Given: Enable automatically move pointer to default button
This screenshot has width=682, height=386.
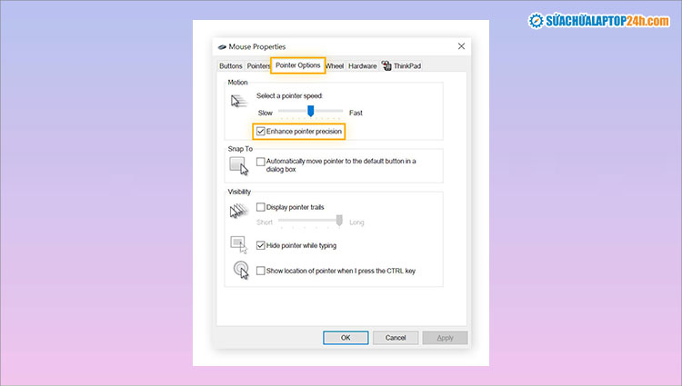Looking at the screenshot, I should click(x=261, y=162).
